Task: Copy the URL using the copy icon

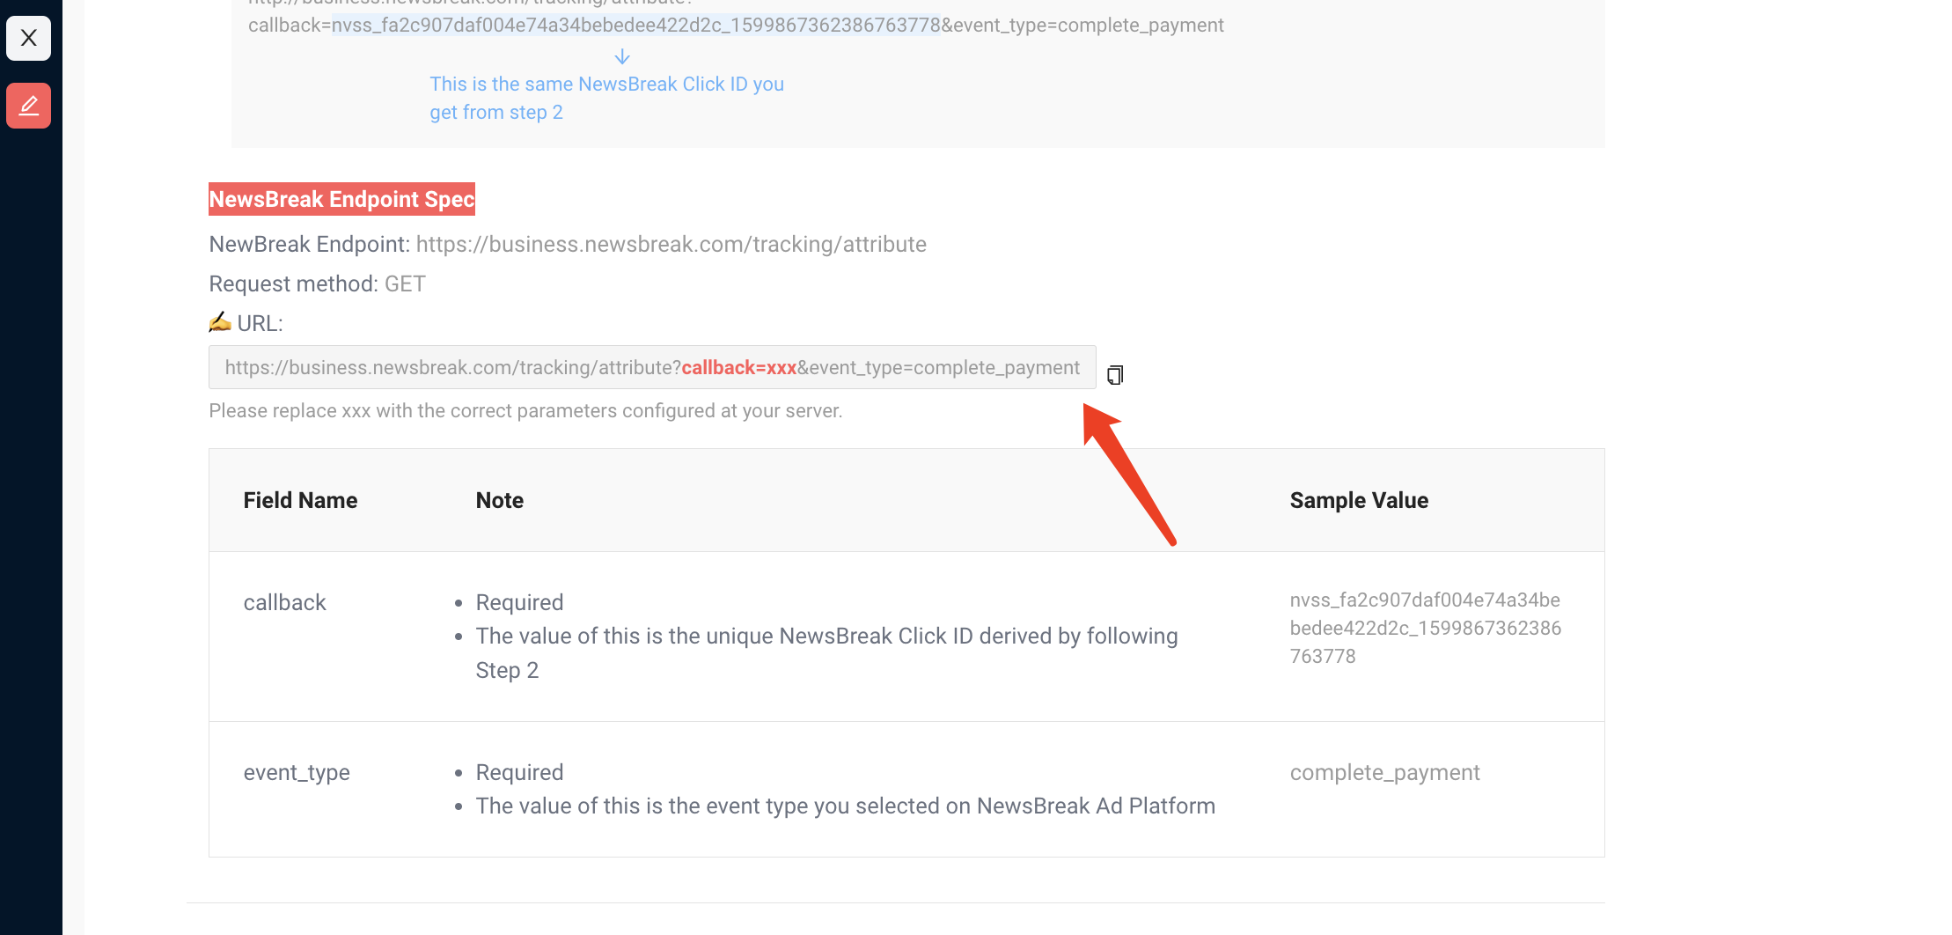Action: [1114, 375]
